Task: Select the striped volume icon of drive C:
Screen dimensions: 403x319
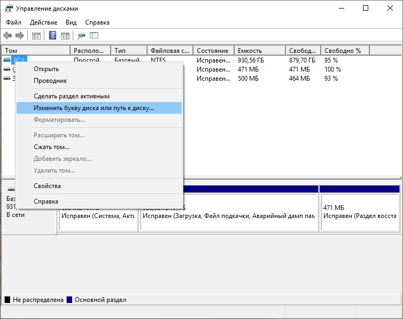Action: tap(7, 60)
